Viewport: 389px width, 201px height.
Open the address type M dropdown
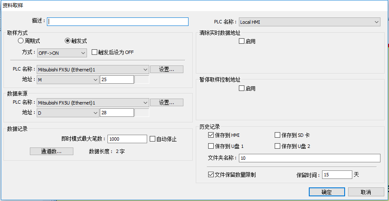[x=67, y=79]
